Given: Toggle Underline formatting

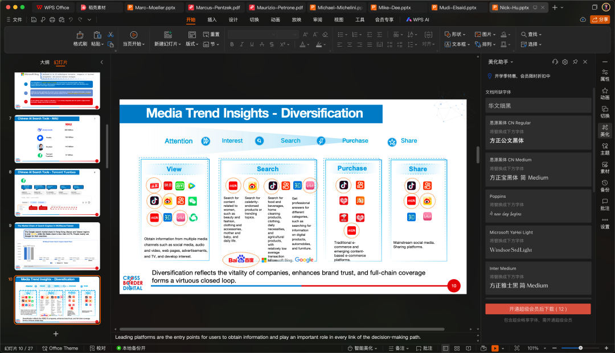Looking at the screenshot, I should click(x=252, y=44).
